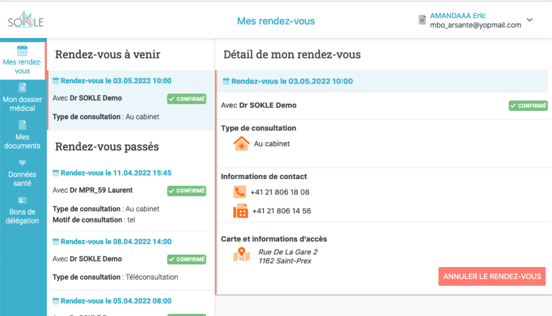This screenshot has height=316, width=552.
Task: Click Confirmé badge for Dr MPR_59 Laurent
Action: (x=187, y=191)
